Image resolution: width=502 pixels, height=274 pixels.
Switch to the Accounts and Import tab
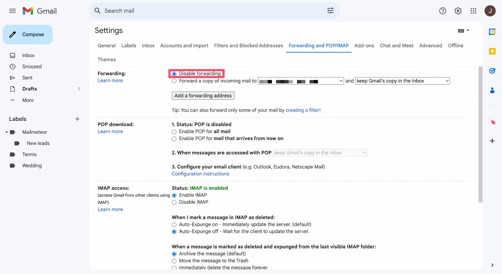[184, 45]
